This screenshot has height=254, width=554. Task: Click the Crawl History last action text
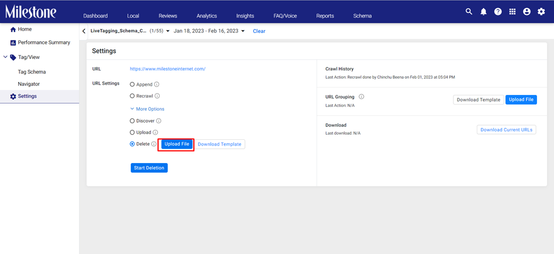390,77
